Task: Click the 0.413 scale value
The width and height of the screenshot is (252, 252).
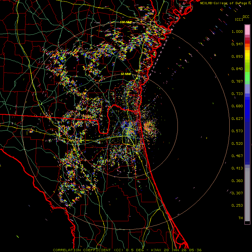Action: pos(237,168)
